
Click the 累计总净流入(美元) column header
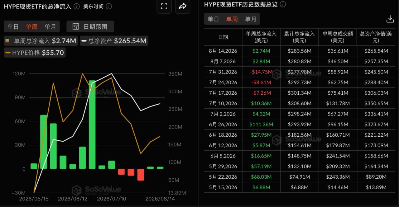299,37
